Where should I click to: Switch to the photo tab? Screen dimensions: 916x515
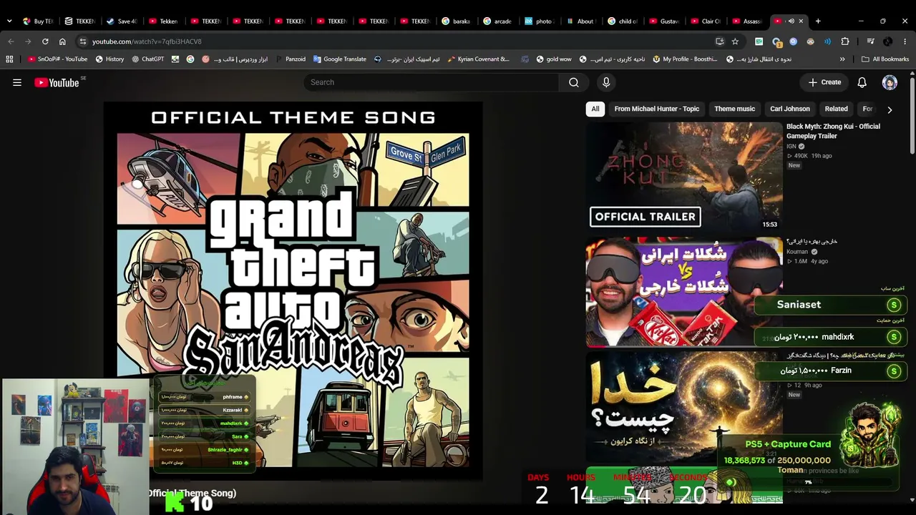(x=539, y=21)
